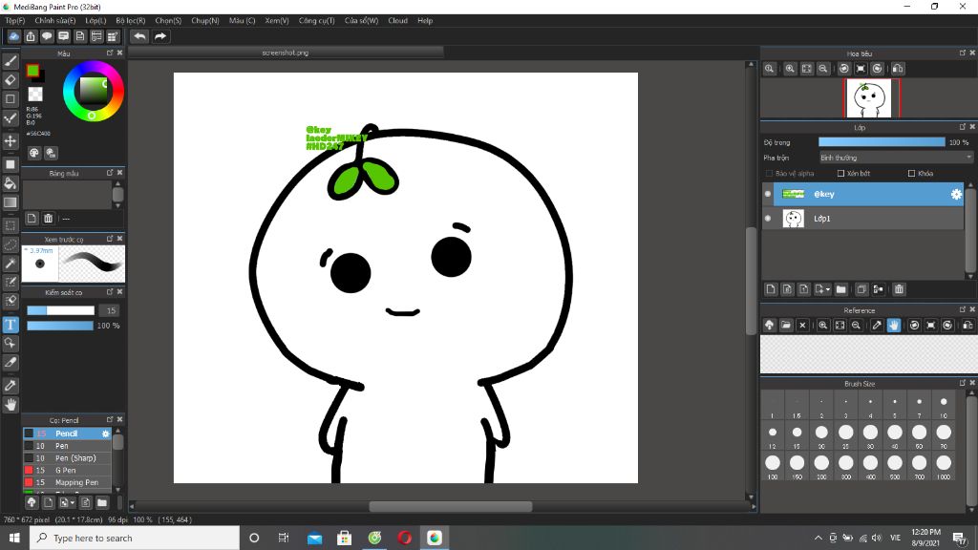The height and width of the screenshot is (550, 978).
Task: Enable the Xén bớt clipping checkbox
Action: (840, 174)
